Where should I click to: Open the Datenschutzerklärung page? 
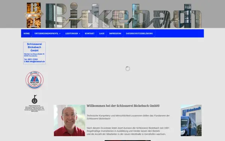tap(139, 33)
